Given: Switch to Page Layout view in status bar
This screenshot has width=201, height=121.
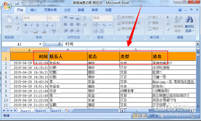Looking at the screenshot, I should [x=140, y=116].
